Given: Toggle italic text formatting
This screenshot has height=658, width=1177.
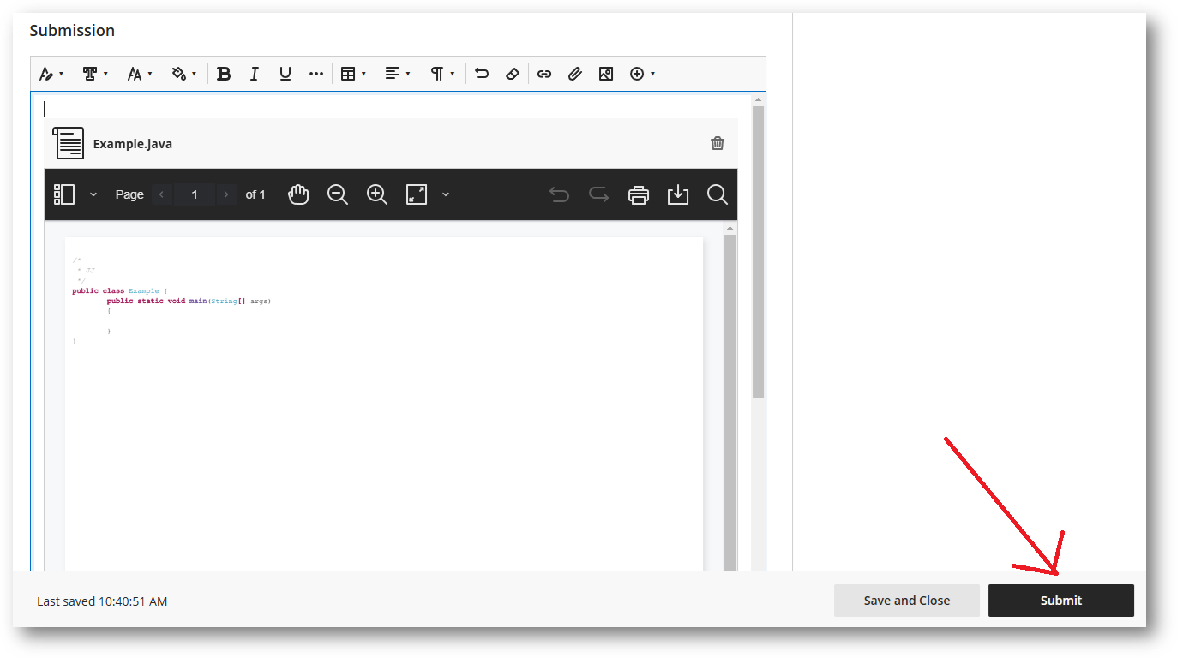Looking at the screenshot, I should click(254, 74).
